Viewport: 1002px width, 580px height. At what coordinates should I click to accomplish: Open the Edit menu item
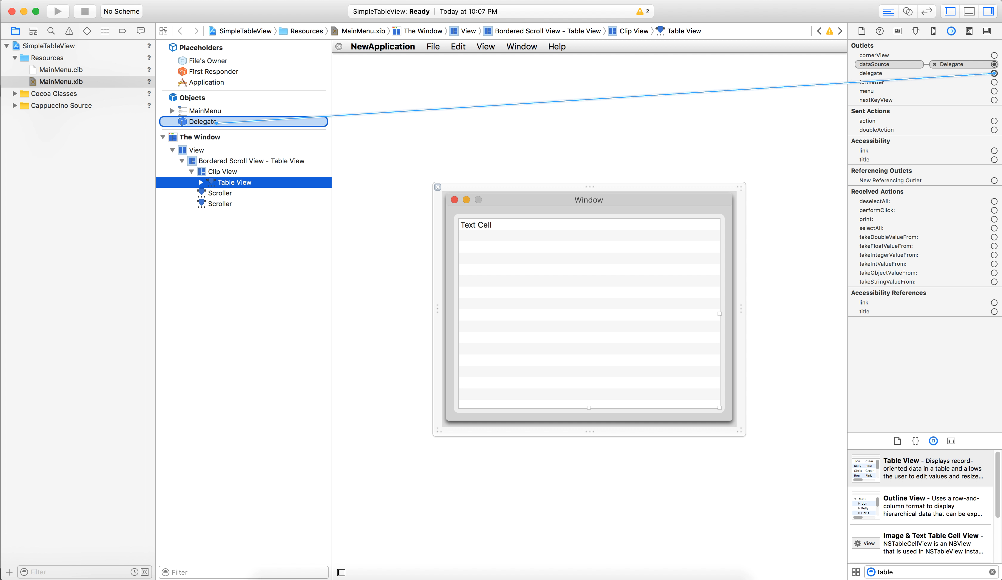tap(458, 46)
